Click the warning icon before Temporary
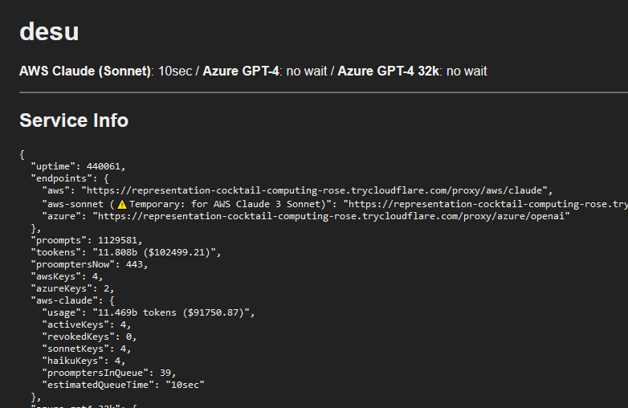 [x=122, y=204]
